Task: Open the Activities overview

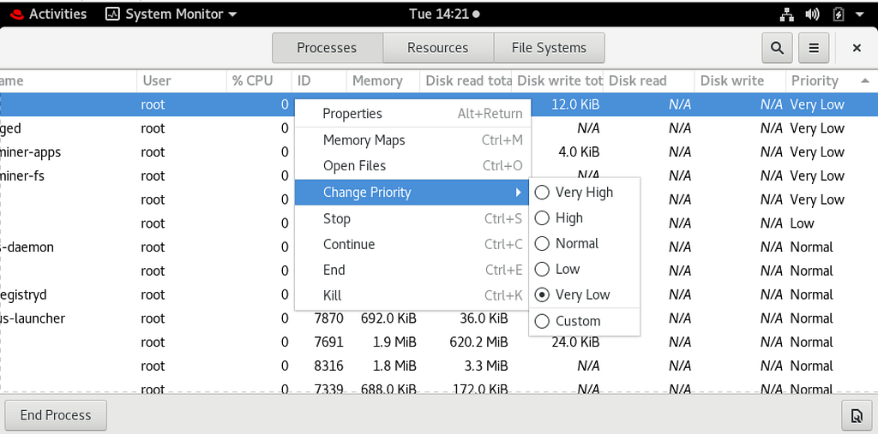Action: 57,14
